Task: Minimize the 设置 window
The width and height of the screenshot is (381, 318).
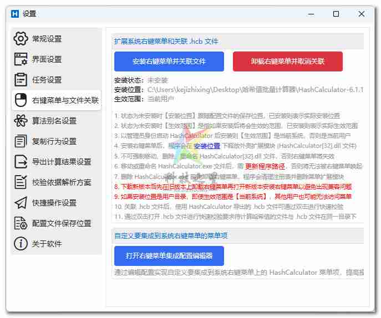Action: pos(311,14)
